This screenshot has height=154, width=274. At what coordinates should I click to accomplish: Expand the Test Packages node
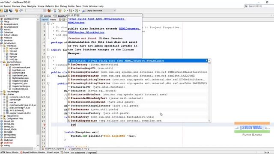tap(2, 92)
